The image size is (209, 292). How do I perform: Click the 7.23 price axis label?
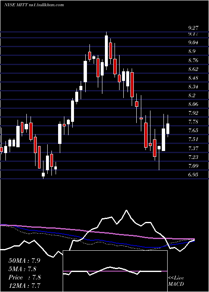tap(193, 157)
